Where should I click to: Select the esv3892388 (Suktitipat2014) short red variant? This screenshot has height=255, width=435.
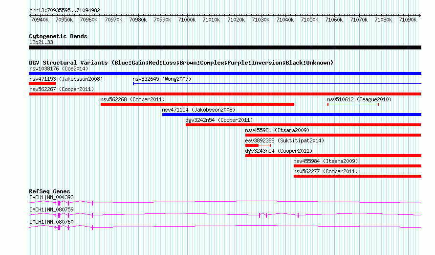(x=258, y=145)
